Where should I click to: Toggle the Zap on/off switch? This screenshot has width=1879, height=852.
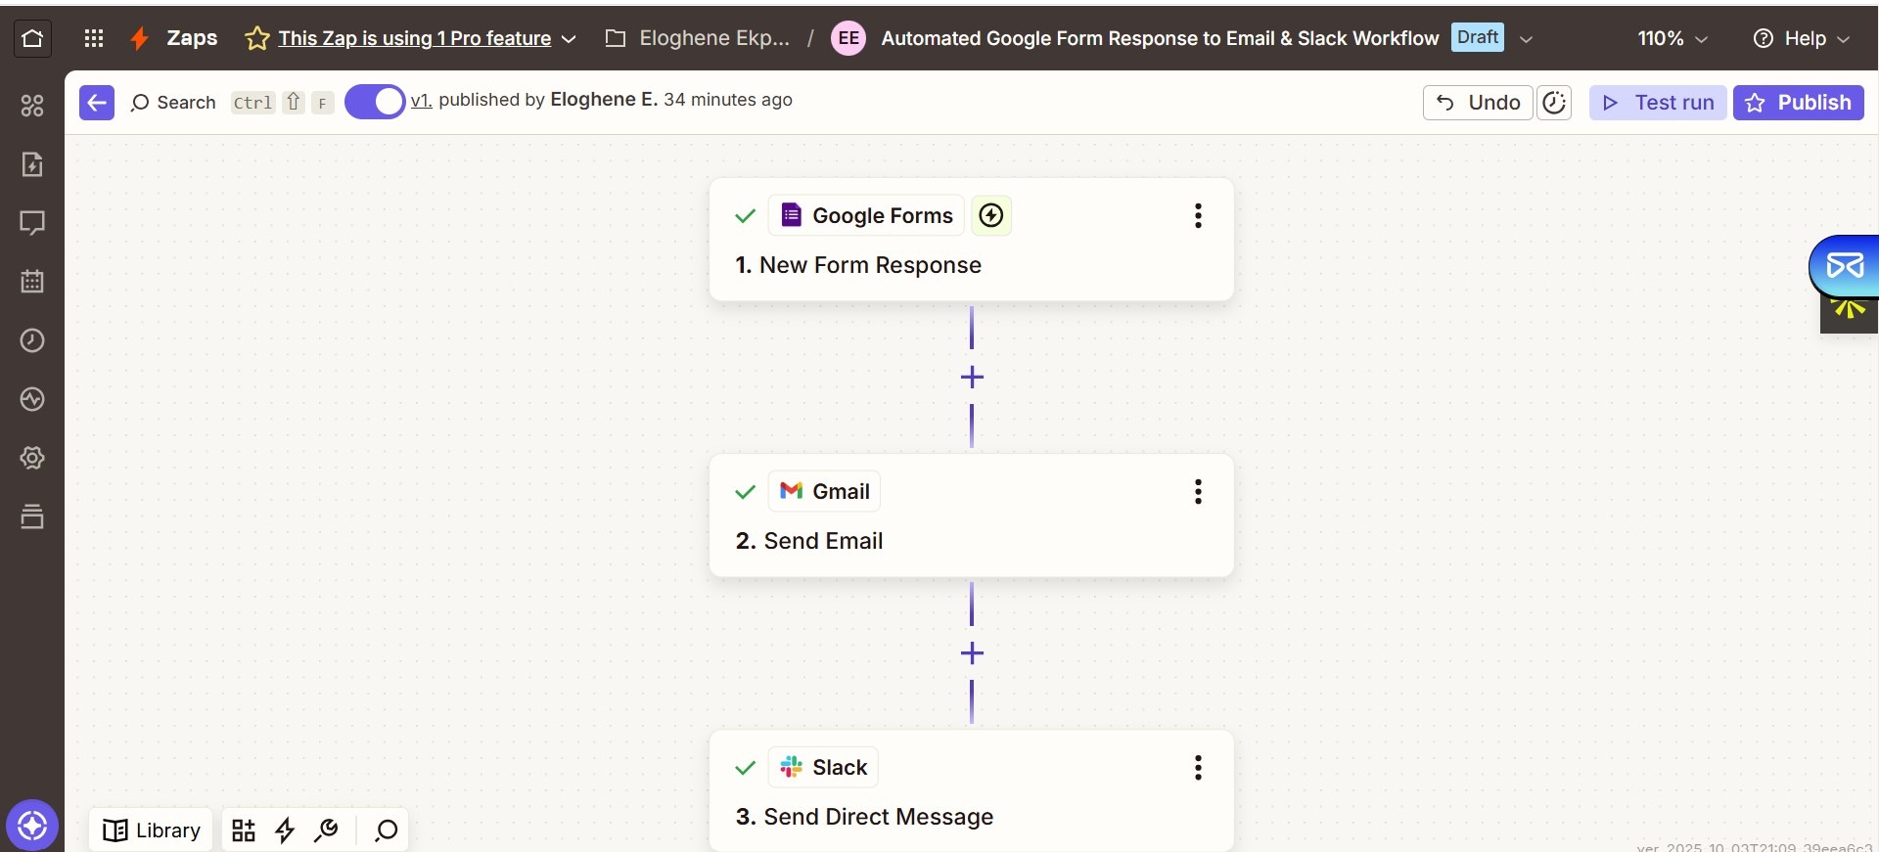[375, 102]
